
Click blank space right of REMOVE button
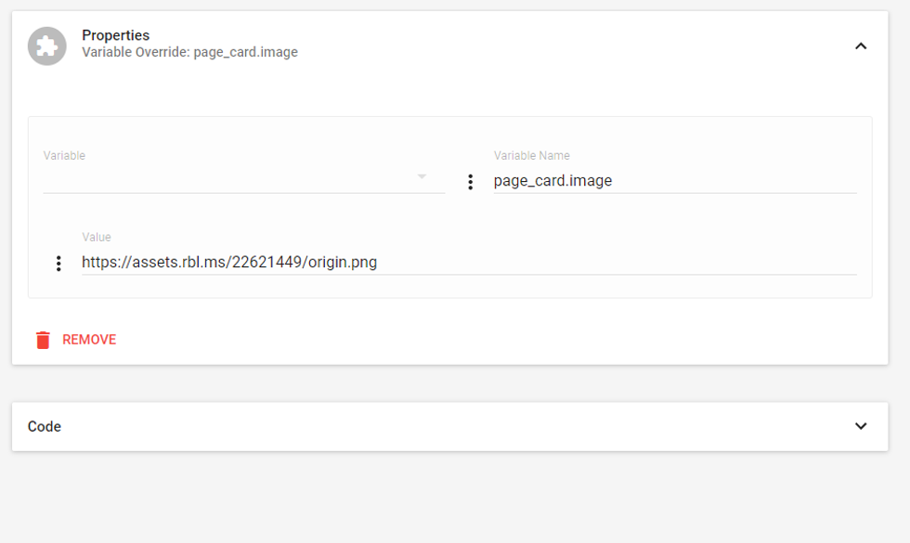click(x=464, y=340)
